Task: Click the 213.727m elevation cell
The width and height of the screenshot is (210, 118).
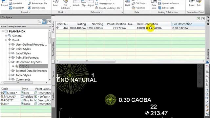Action: click(115, 28)
